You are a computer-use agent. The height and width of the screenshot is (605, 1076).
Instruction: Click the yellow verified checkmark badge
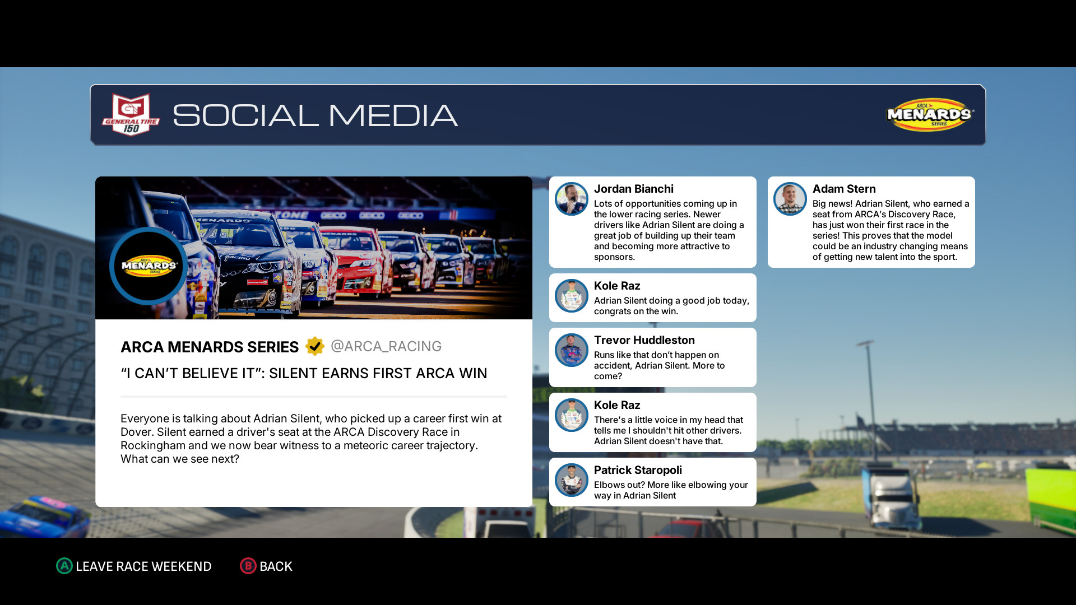[315, 346]
